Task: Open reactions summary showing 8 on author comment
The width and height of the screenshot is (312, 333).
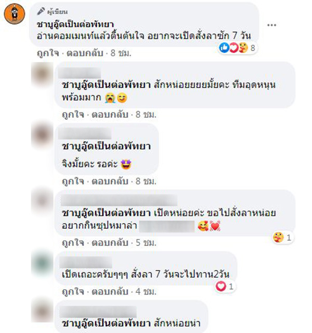Action: 238,47
